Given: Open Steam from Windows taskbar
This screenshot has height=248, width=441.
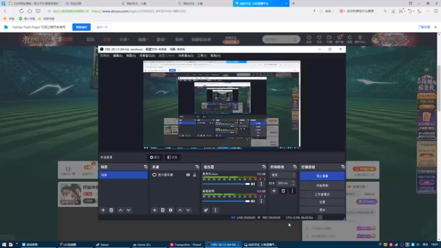Looking at the screenshot, I should (103, 245).
